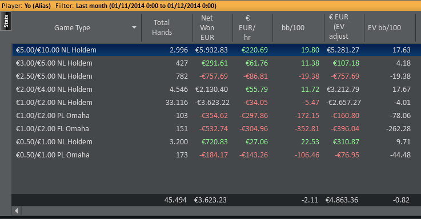Click the EV bb/100 column header

390,27
